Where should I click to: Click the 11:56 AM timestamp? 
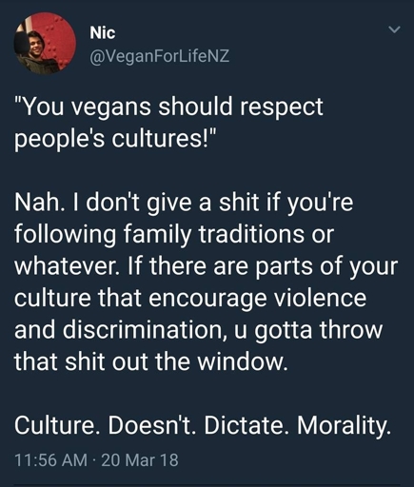click(50, 460)
